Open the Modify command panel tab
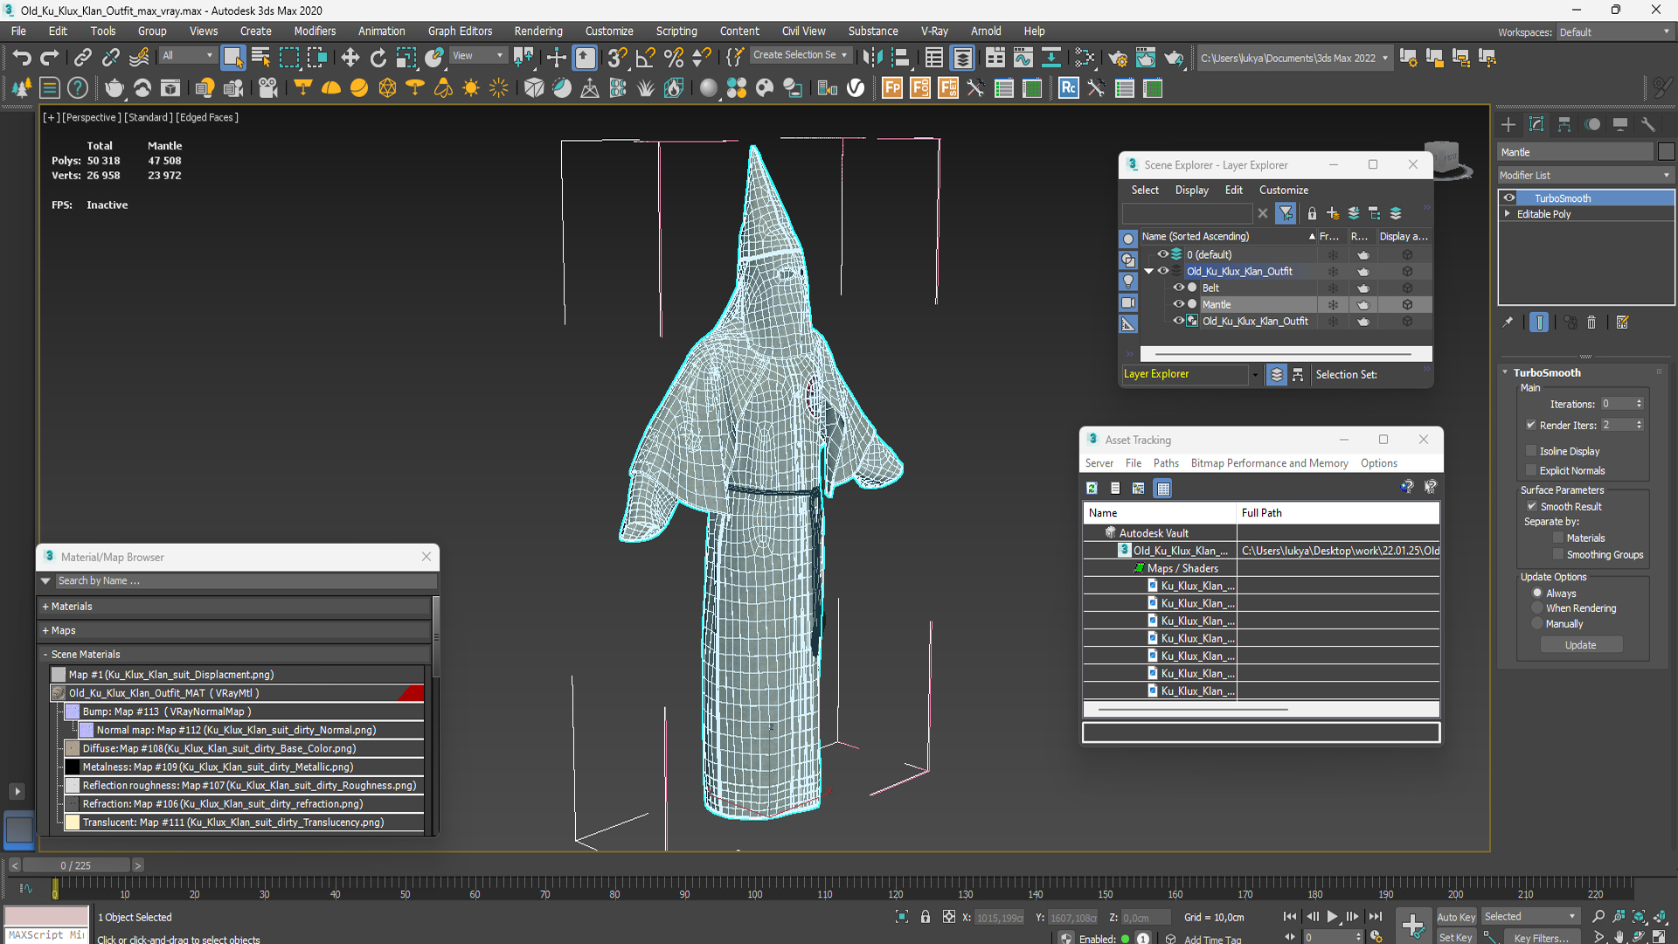The height and width of the screenshot is (944, 1678). click(1536, 124)
